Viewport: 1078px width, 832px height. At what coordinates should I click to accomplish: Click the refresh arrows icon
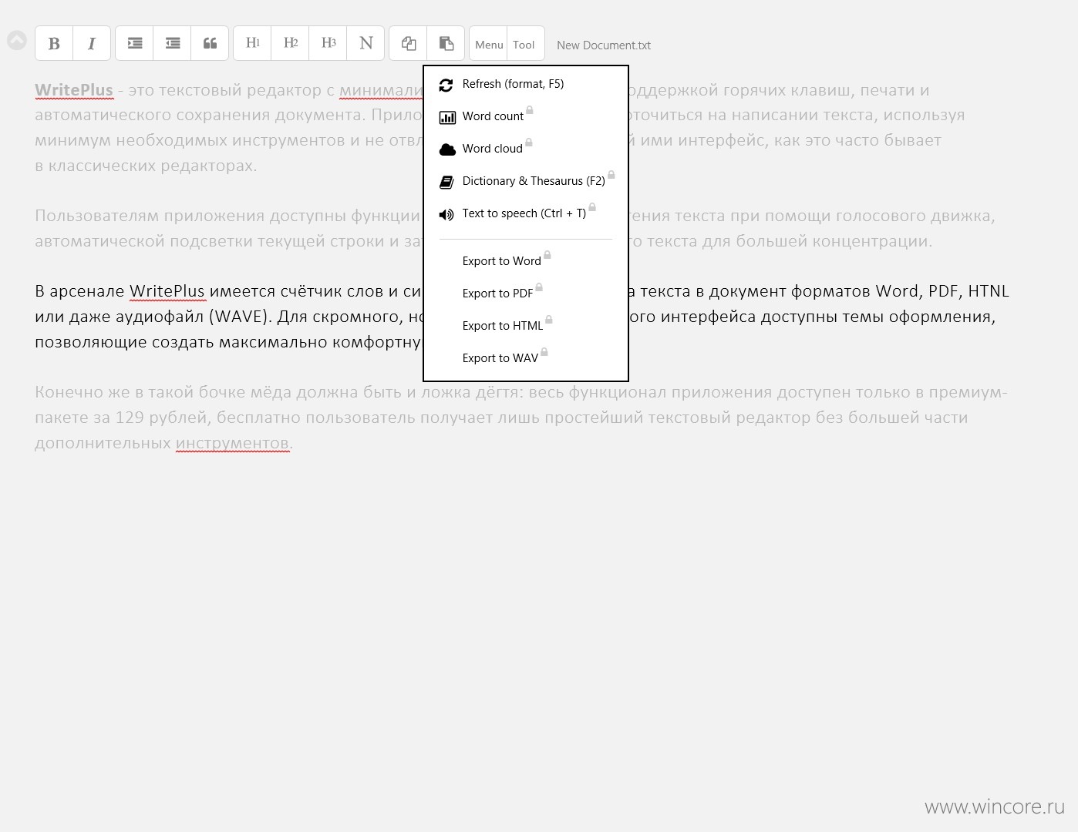click(x=446, y=85)
